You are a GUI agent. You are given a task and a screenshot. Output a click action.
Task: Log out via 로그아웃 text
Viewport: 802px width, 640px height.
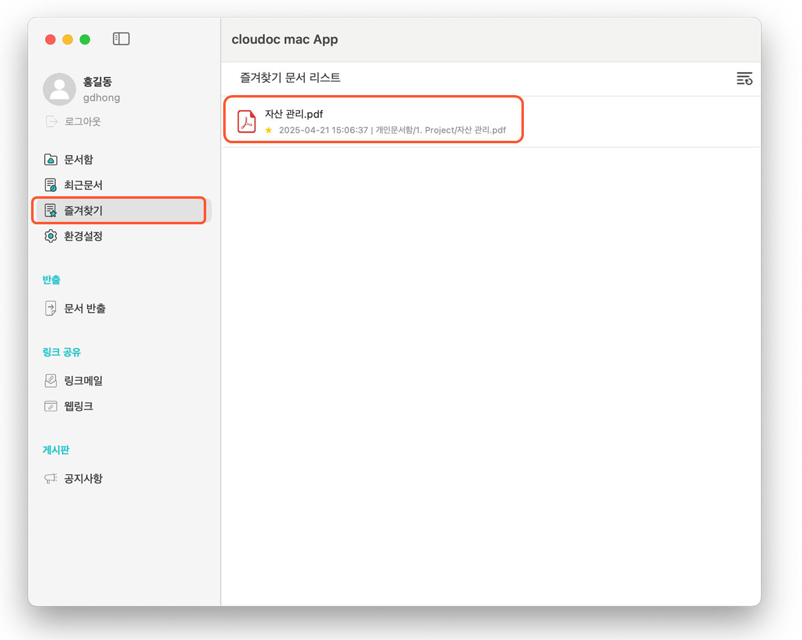coord(83,121)
